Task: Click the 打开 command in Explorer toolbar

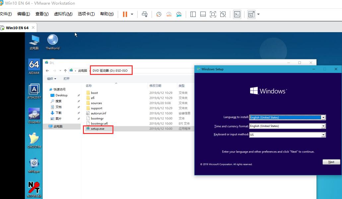Action: coord(67,79)
